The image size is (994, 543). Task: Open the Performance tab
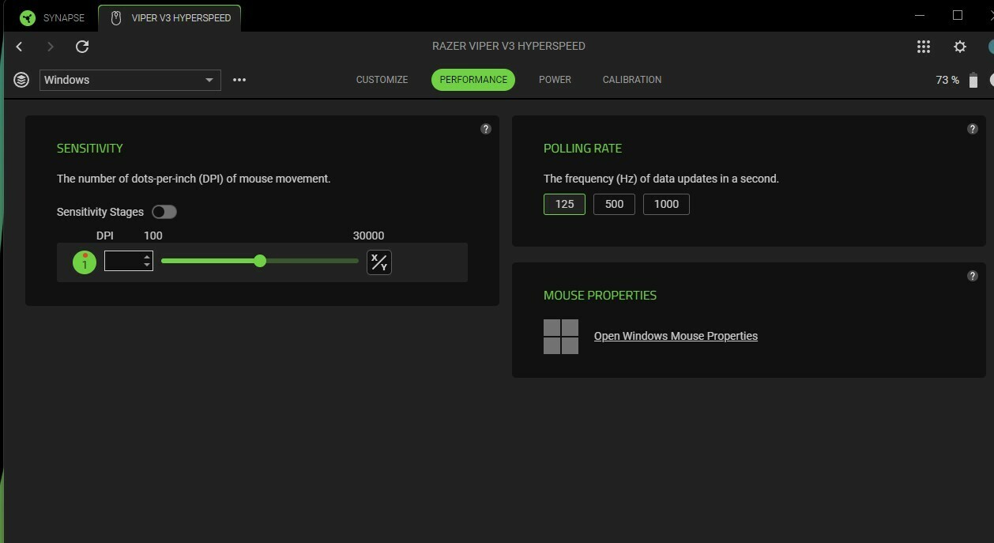tap(473, 80)
